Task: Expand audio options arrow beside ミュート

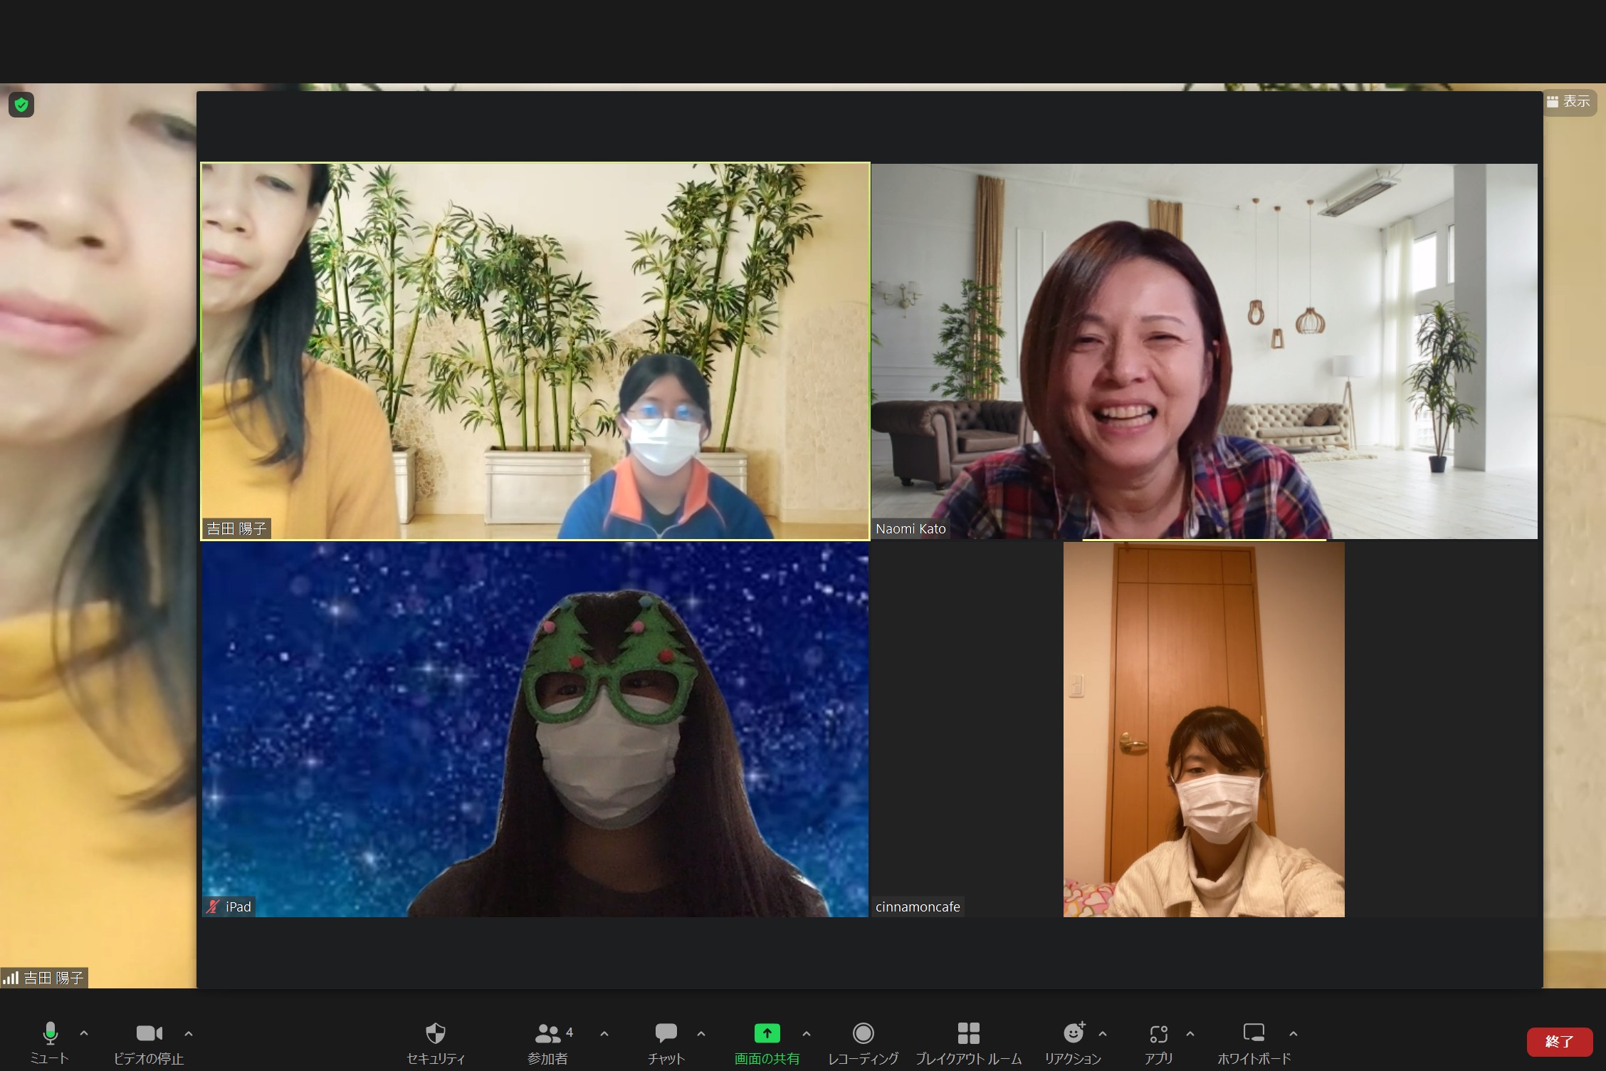Action: point(84,1033)
